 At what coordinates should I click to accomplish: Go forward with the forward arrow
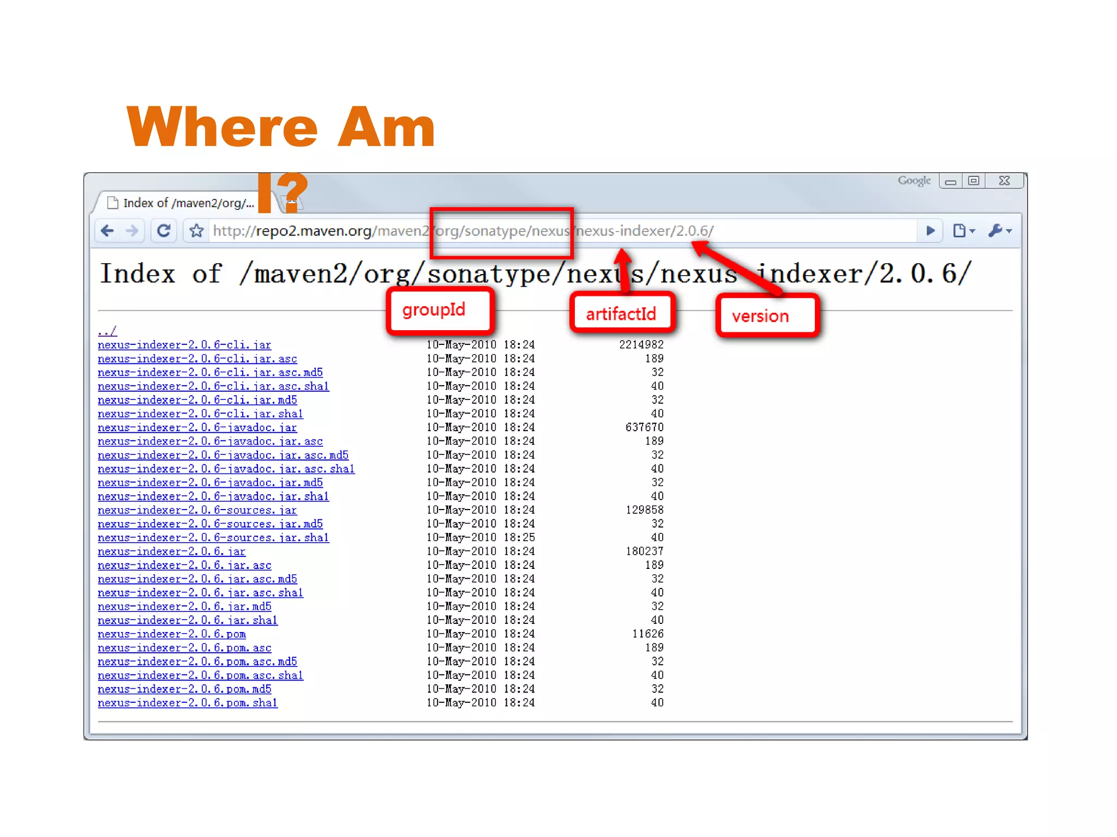click(131, 231)
